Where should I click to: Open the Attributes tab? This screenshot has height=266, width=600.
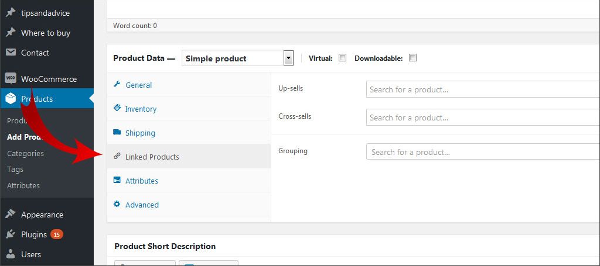142,181
